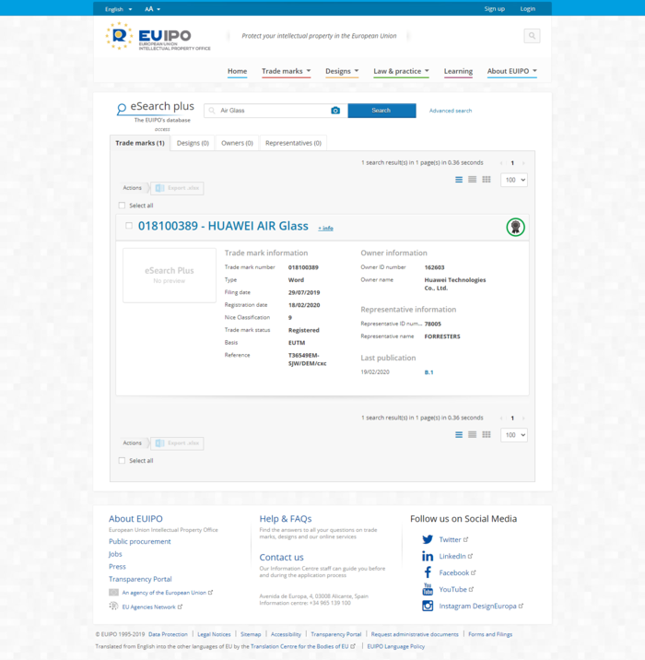The width and height of the screenshot is (645, 660).
Task: Open the Legal Notices footer link
Action: click(214, 634)
